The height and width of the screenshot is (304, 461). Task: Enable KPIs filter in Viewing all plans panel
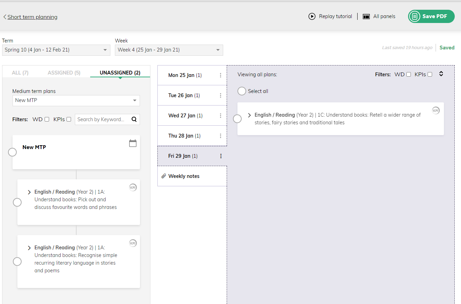[x=430, y=74]
